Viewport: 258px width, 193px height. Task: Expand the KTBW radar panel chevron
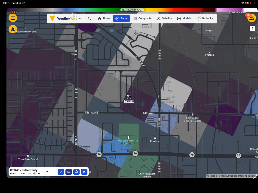pos(47,172)
